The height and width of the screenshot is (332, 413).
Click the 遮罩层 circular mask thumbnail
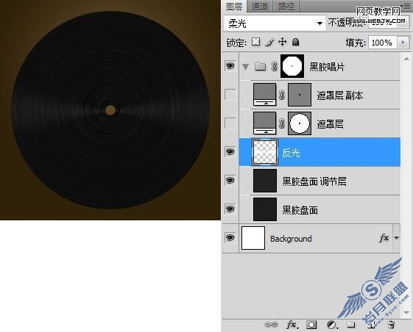tap(300, 123)
